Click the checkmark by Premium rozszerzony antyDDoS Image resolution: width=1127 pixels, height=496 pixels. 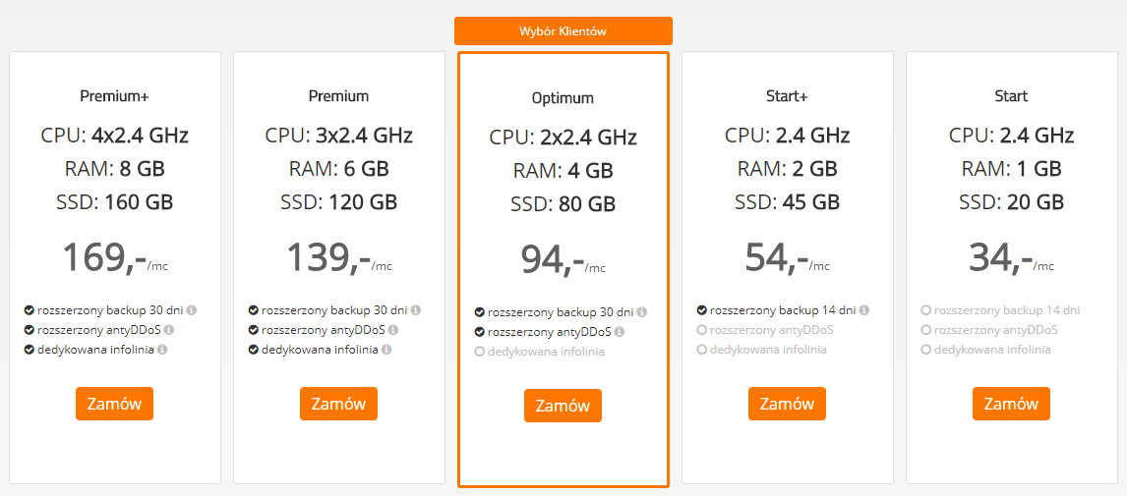click(x=254, y=330)
